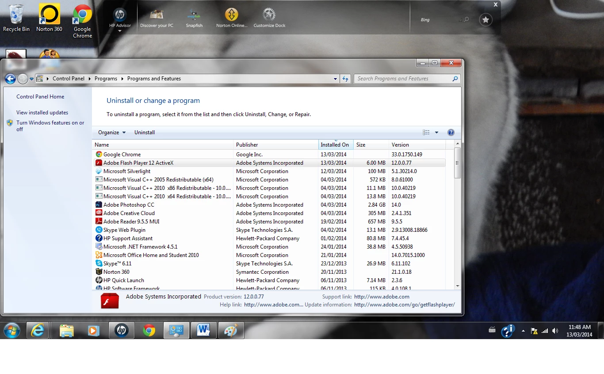Show hidden tray icons arrow
This screenshot has height=374, width=604.
[x=524, y=331]
